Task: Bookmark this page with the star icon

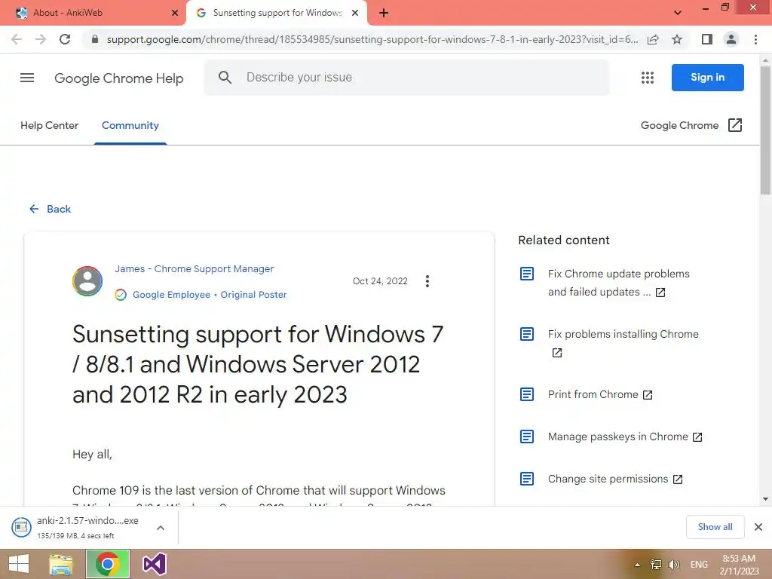Action: point(677,39)
